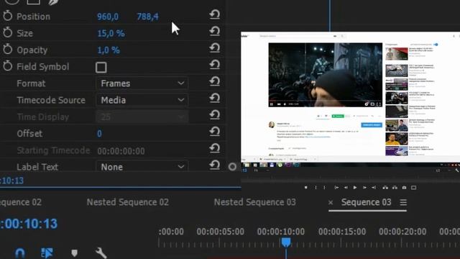Screen dimensions: 460x259
Task: Reset the Offset parameter
Action: [215, 132]
